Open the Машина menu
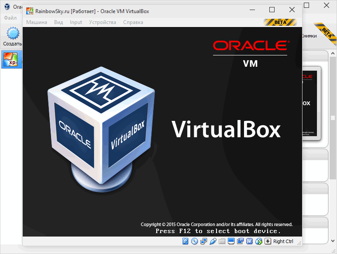 coord(37,22)
